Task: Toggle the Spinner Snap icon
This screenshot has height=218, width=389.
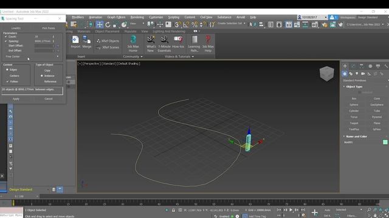Action: 202,24
